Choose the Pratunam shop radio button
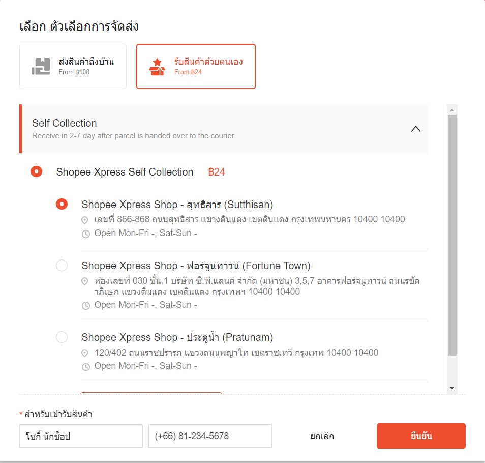The width and height of the screenshot is (485, 463). (62, 337)
